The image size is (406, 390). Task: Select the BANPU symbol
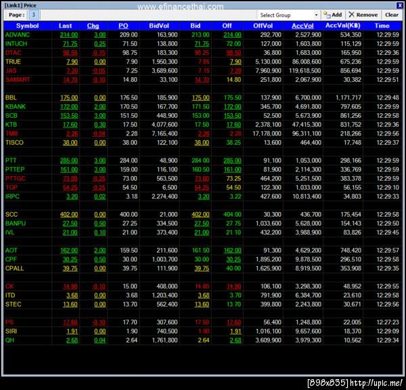click(x=16, y=223)
